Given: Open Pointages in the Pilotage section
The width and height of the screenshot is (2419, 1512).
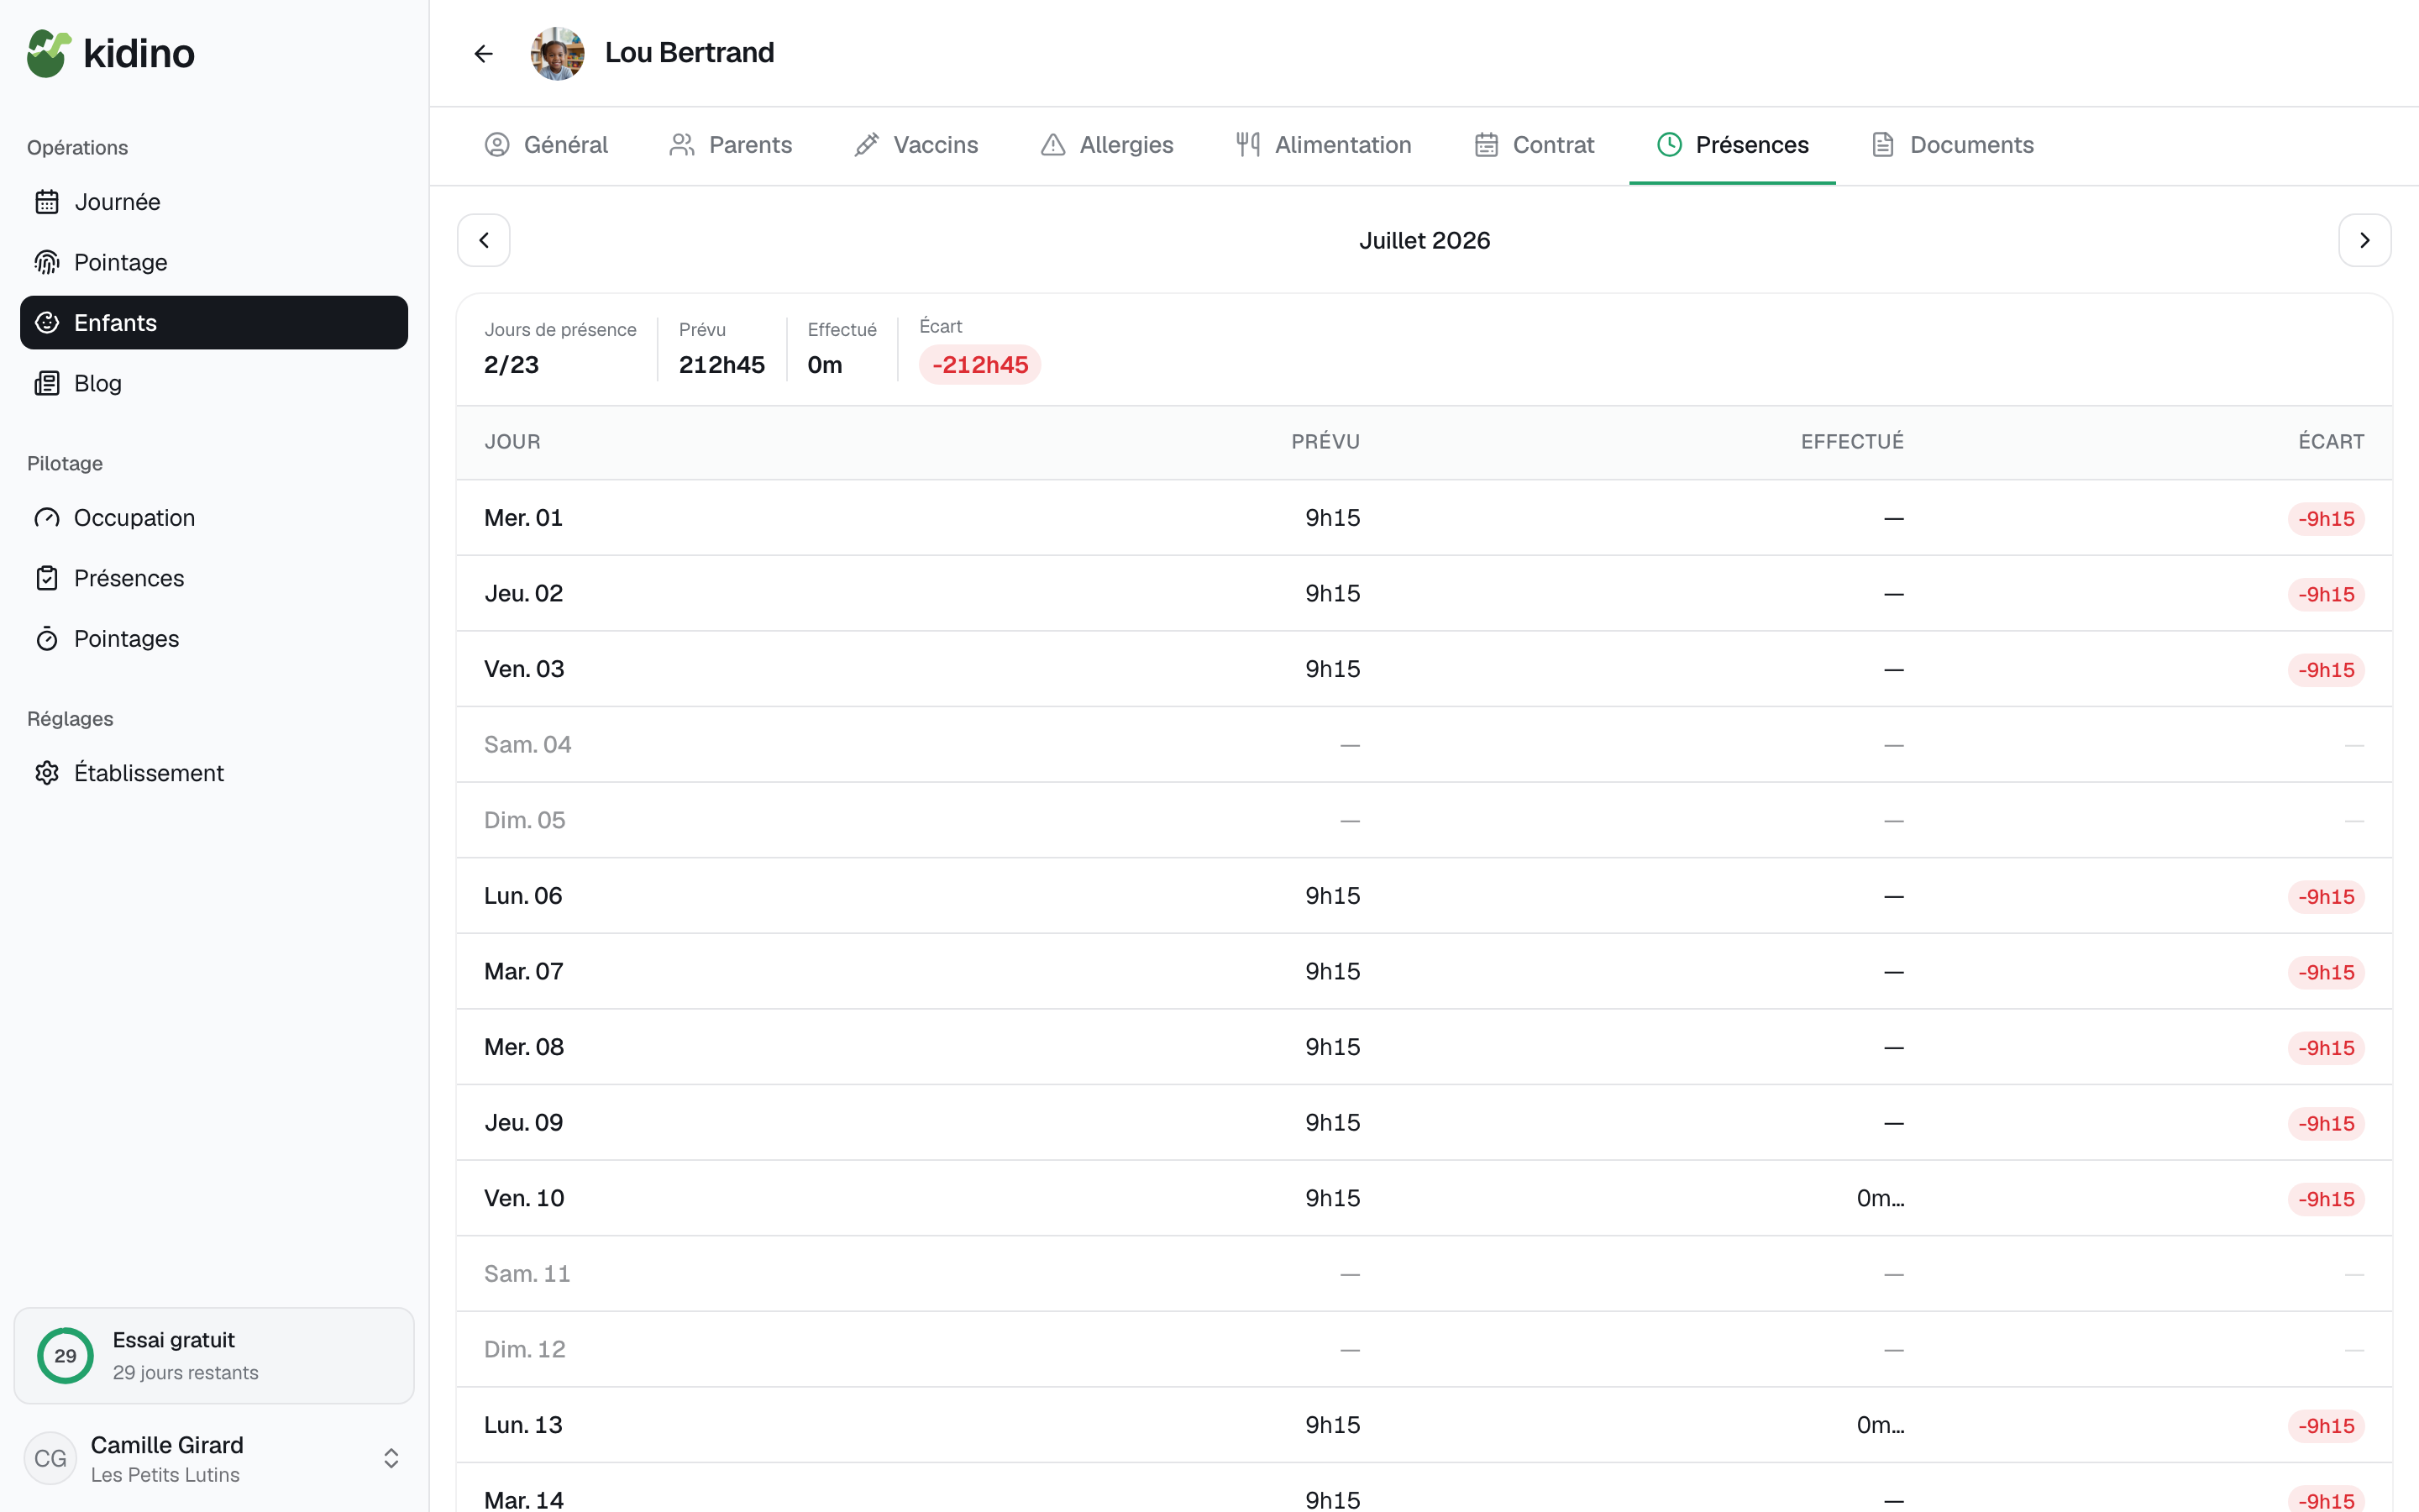Looking at the screenshot, I should point(214,639).
